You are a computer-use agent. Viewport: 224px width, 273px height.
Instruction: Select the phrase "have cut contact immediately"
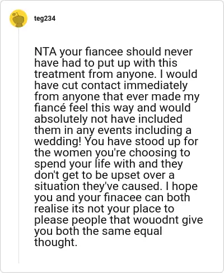(x=111, y=85)
